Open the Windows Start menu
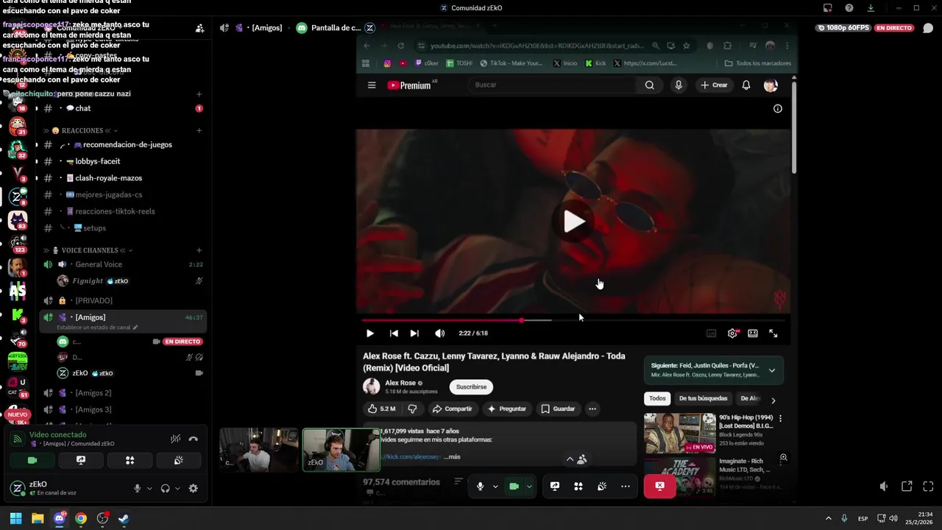This screenshot has height=530, width=942. [x=15, y=518]
